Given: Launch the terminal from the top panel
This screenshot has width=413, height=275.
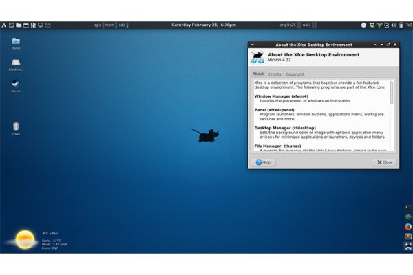Looking at the screenshot, I should 11,25.
